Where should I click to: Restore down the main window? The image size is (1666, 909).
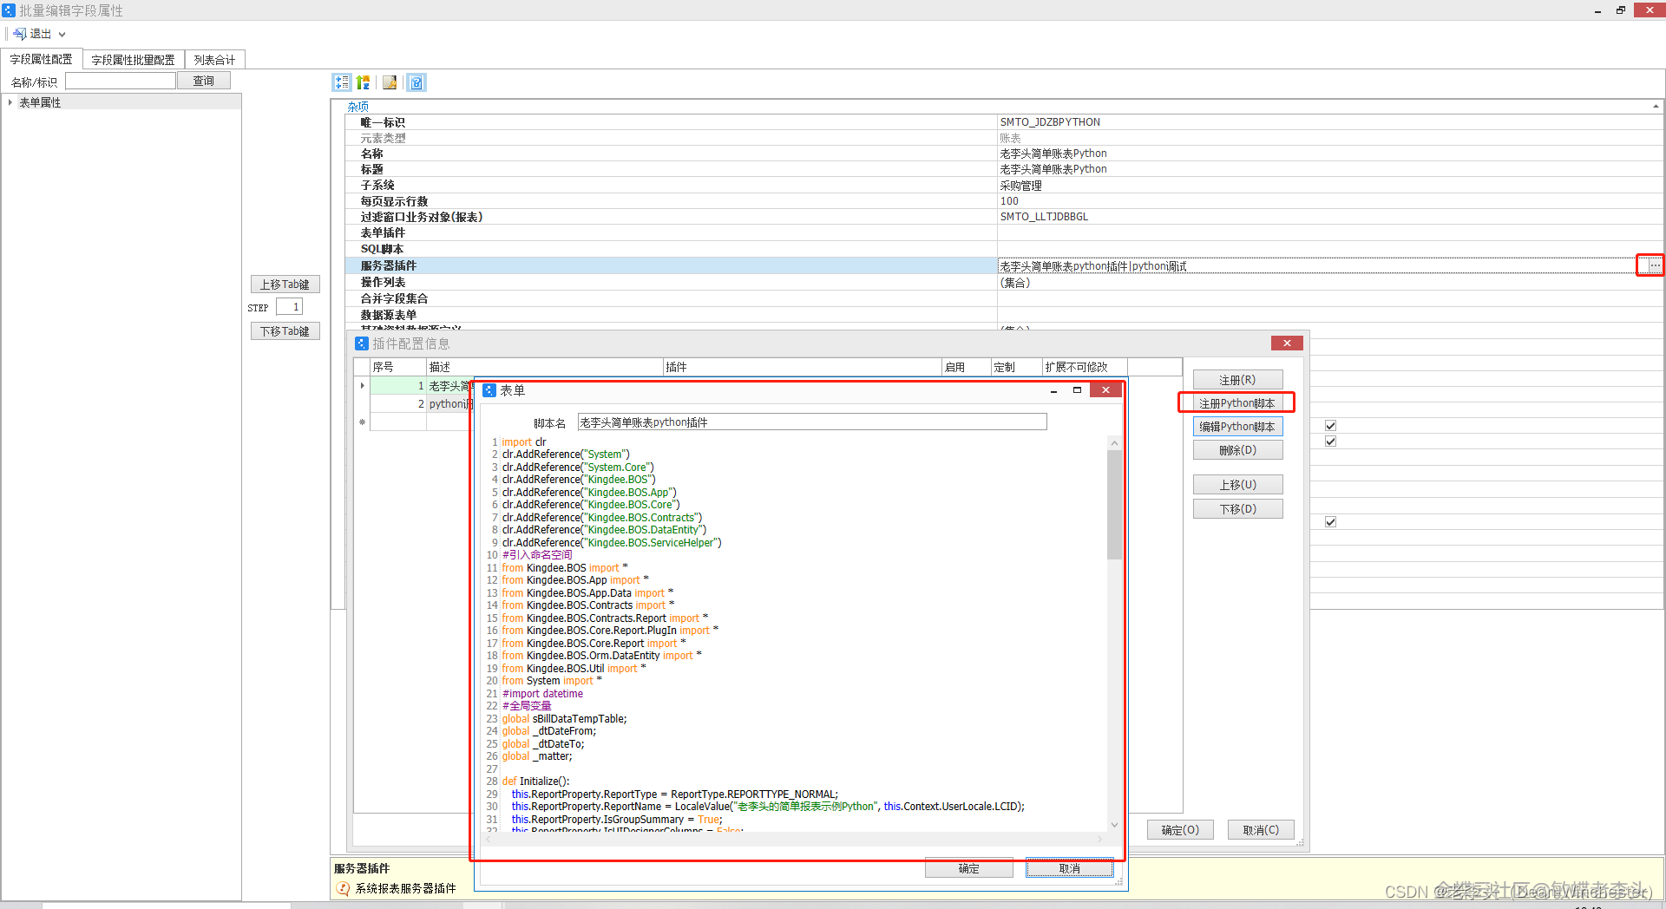1620,10
